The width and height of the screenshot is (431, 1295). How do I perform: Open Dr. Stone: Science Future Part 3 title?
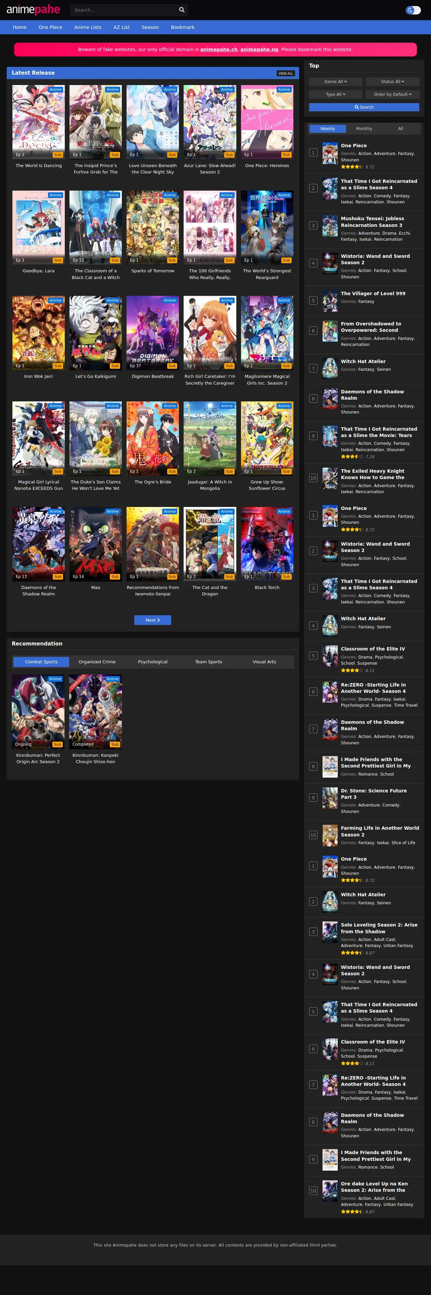[374, 794]
